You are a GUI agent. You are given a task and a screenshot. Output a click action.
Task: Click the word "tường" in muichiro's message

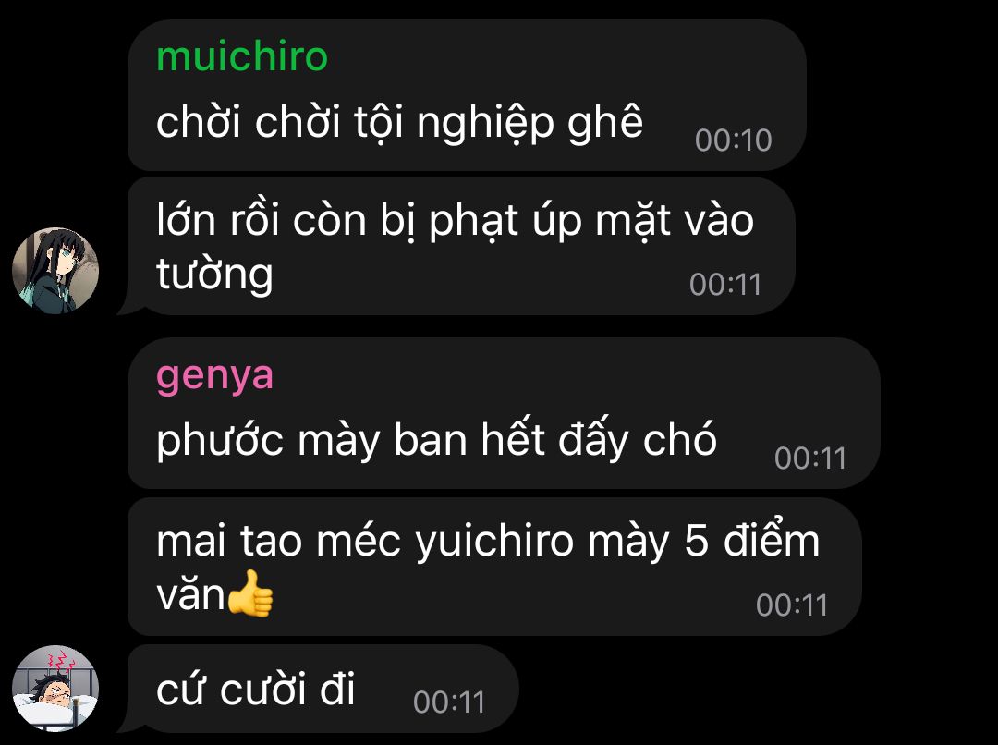tap(214, 275)
